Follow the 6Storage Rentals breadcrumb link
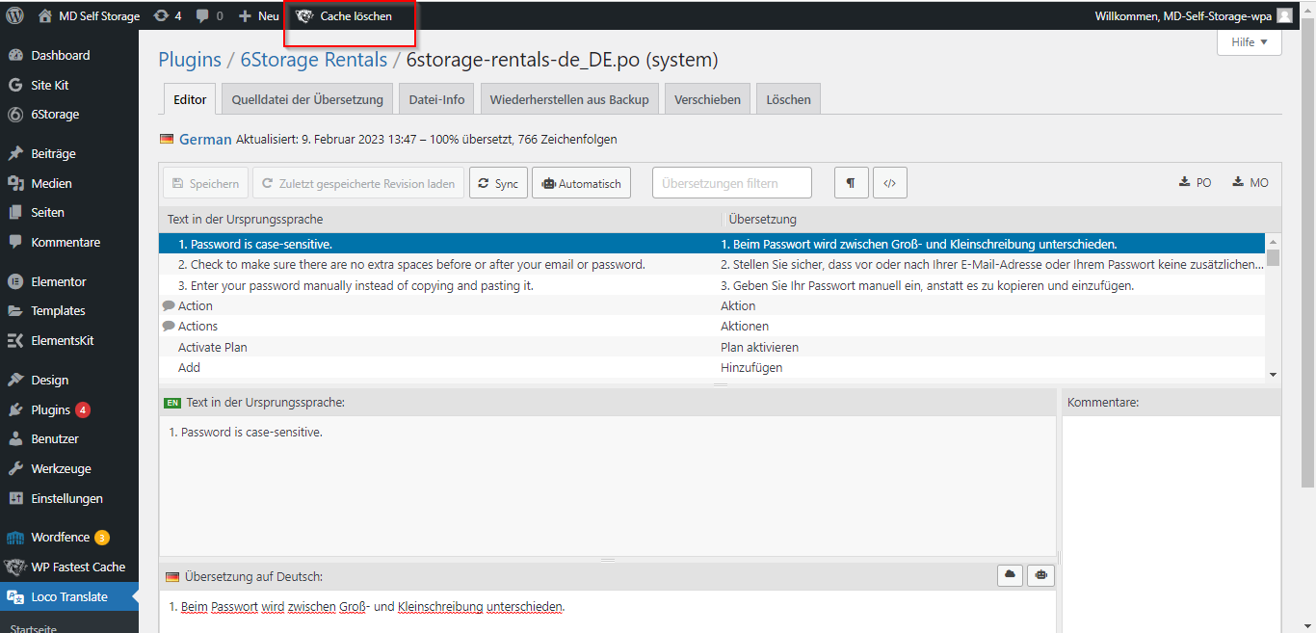Viewport: 1316px width, 633px height. [x=314, y=60]
